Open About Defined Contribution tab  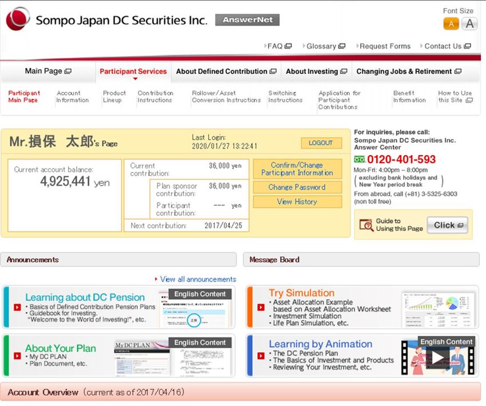pos(226,71)
